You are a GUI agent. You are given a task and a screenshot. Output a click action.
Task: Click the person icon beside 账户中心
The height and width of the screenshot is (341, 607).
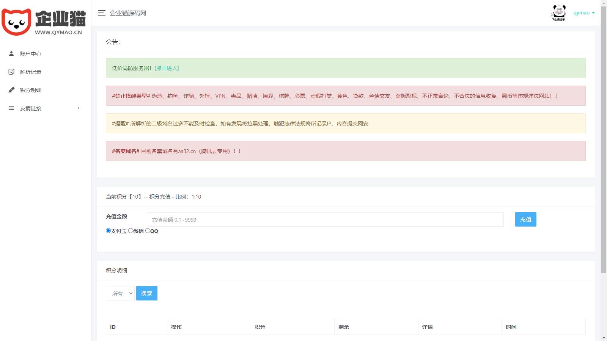pyautogui.click(x=11, y=53)
